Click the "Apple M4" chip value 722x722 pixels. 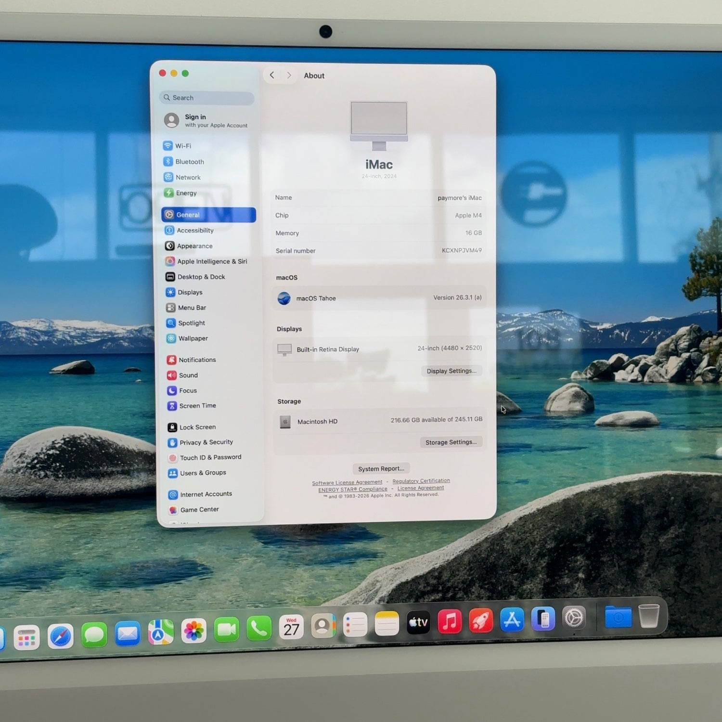(468, 215)
